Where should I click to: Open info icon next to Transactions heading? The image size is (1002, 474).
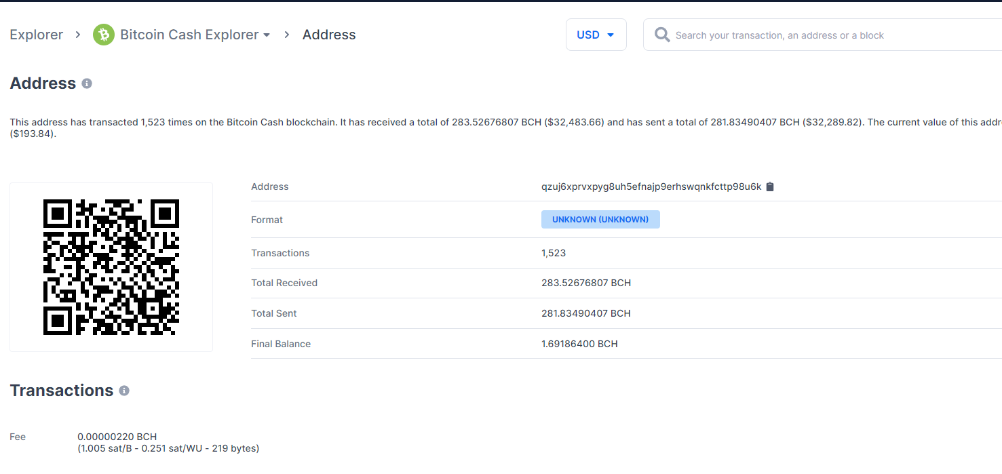(x=124, y=391)
